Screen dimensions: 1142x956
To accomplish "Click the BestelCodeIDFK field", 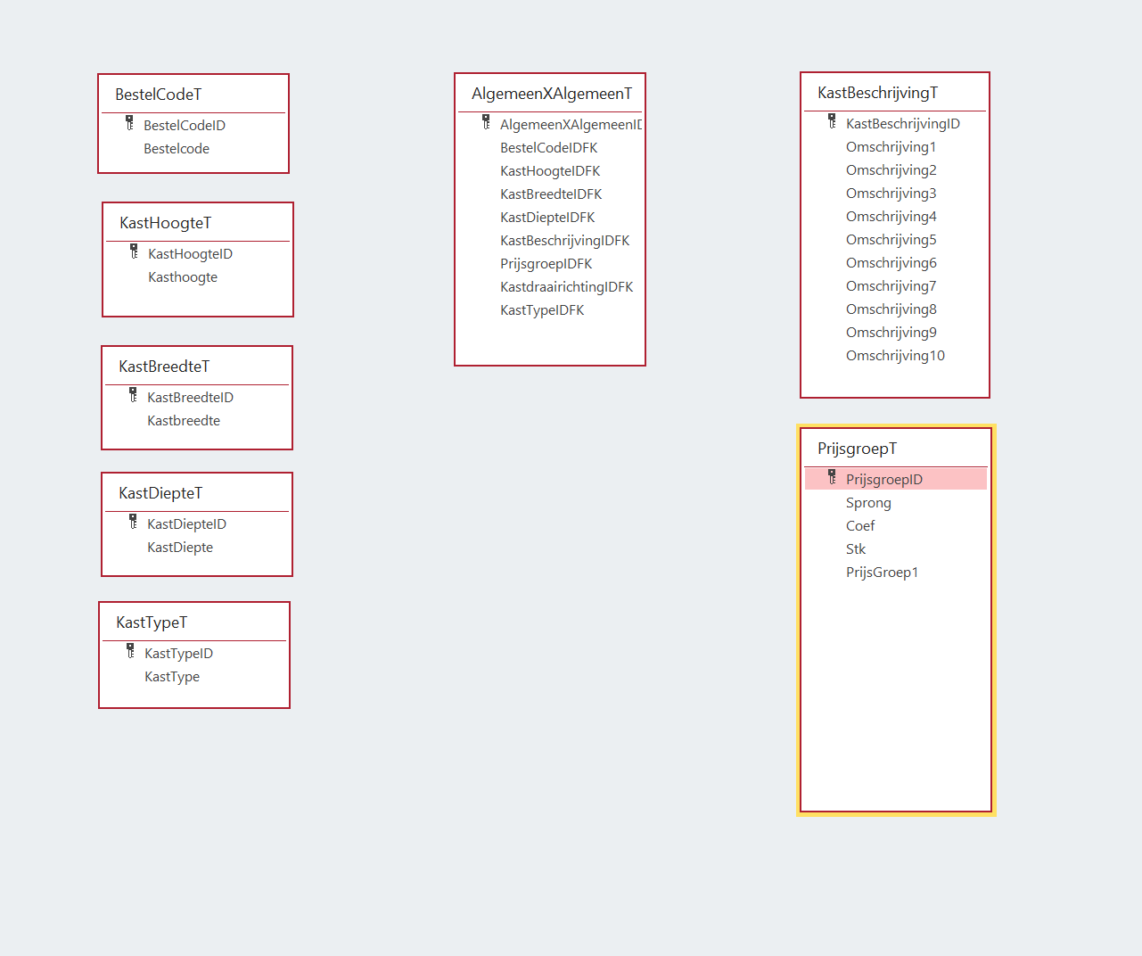I will point(548,148).
